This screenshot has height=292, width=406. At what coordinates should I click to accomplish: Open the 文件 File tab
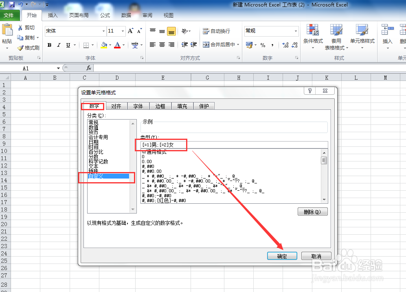9,15
